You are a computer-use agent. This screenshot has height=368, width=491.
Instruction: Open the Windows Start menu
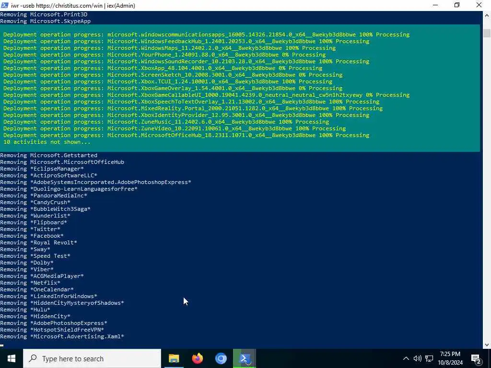[x=12, y=358]
